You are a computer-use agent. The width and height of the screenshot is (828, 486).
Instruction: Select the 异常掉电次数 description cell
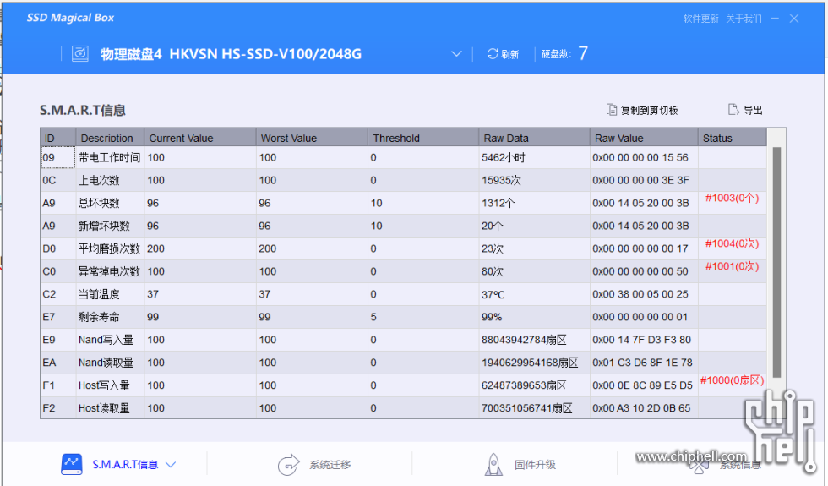click(x=110, y=271)
